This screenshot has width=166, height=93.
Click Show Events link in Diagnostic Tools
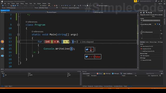148,47
